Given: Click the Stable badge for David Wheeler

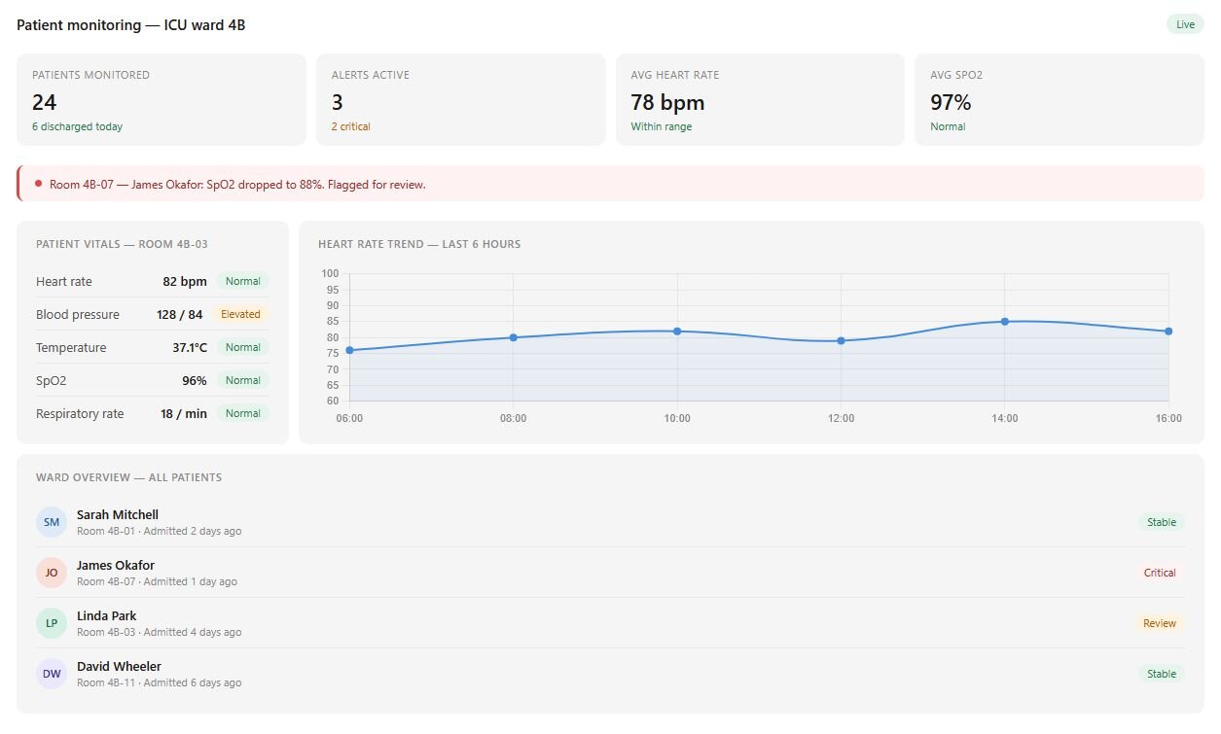Looking at the screenshot, I should coord(1162,674).
